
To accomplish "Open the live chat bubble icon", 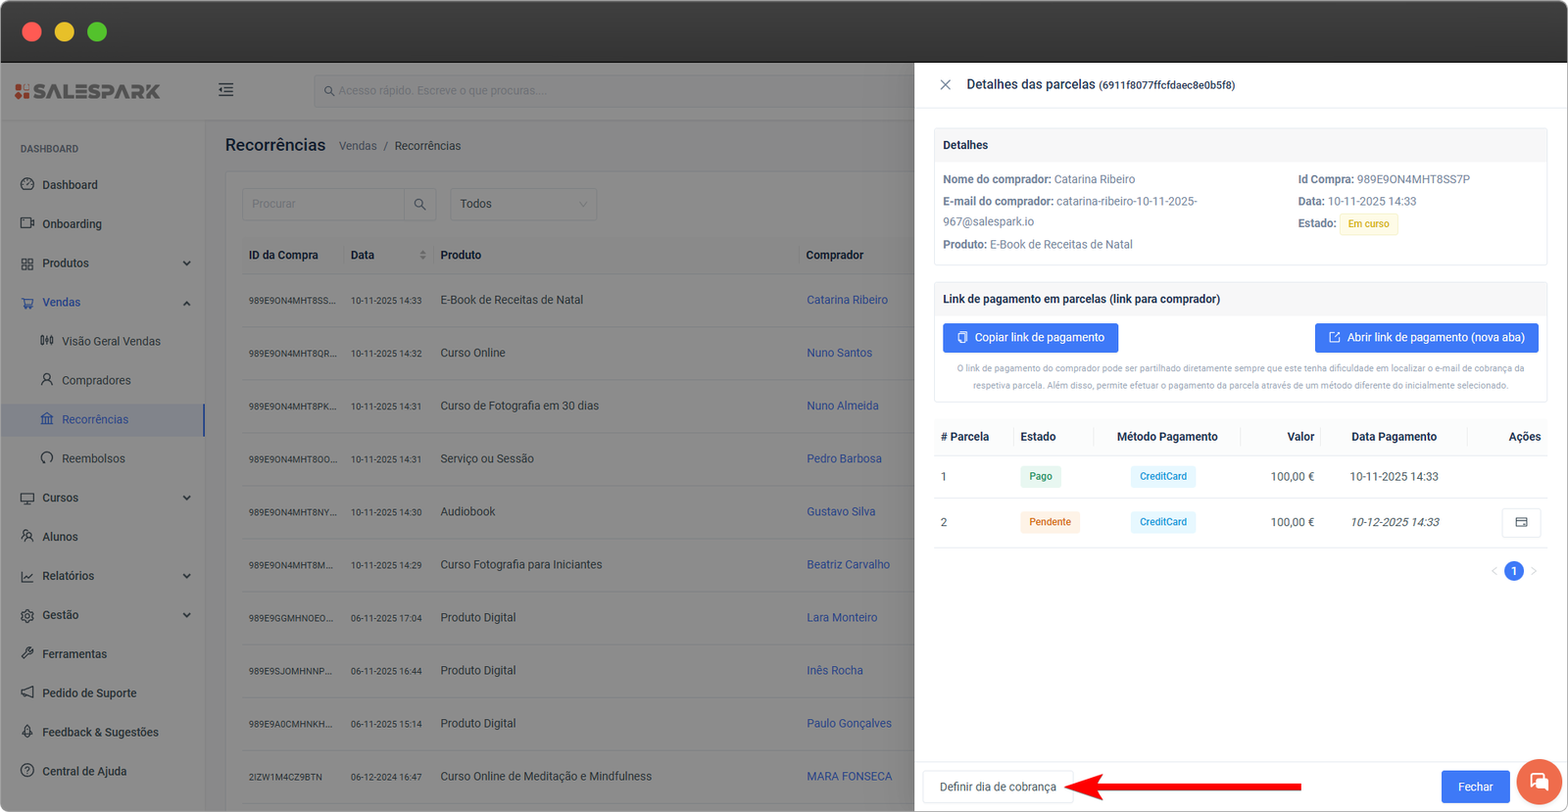I will pyautogui.click(x=1539, y=782).
